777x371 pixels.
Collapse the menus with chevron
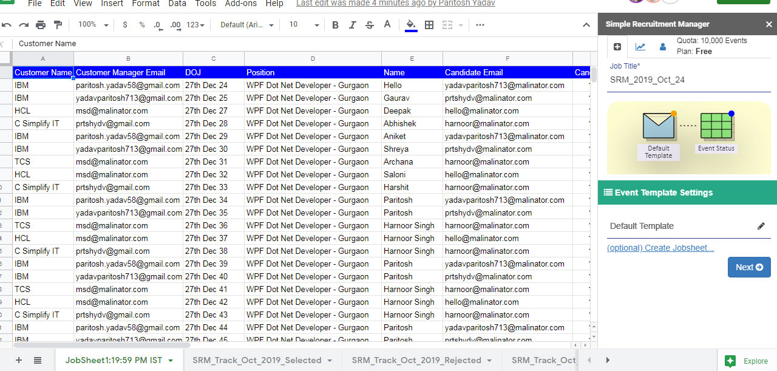coord(586,25)
